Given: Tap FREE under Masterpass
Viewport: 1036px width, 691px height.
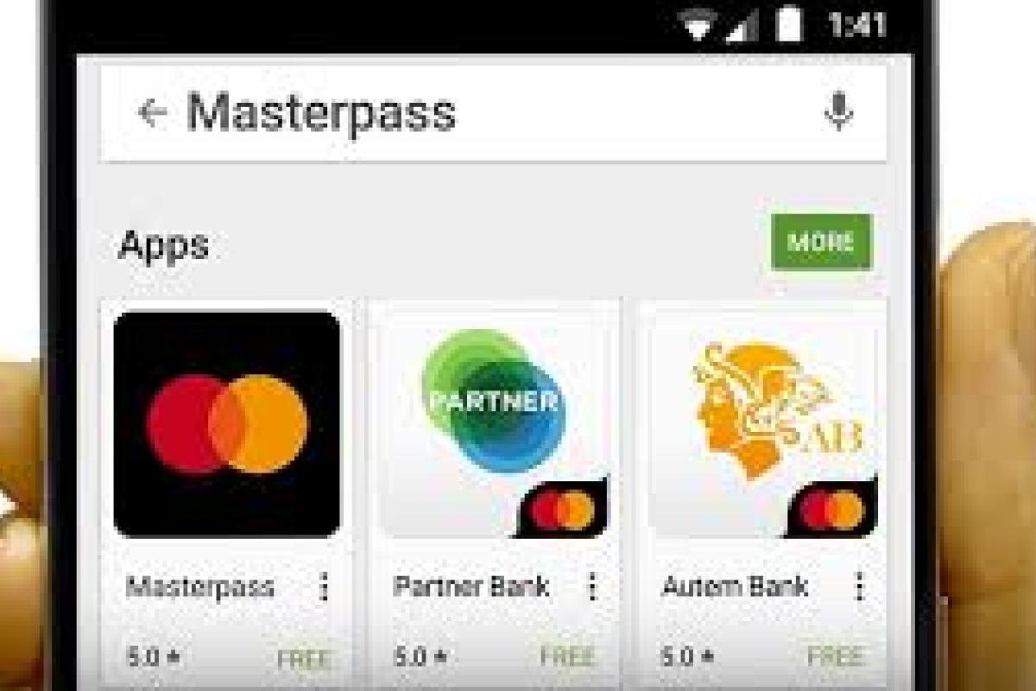Looking at the screenshot, I should pos(304,659).
